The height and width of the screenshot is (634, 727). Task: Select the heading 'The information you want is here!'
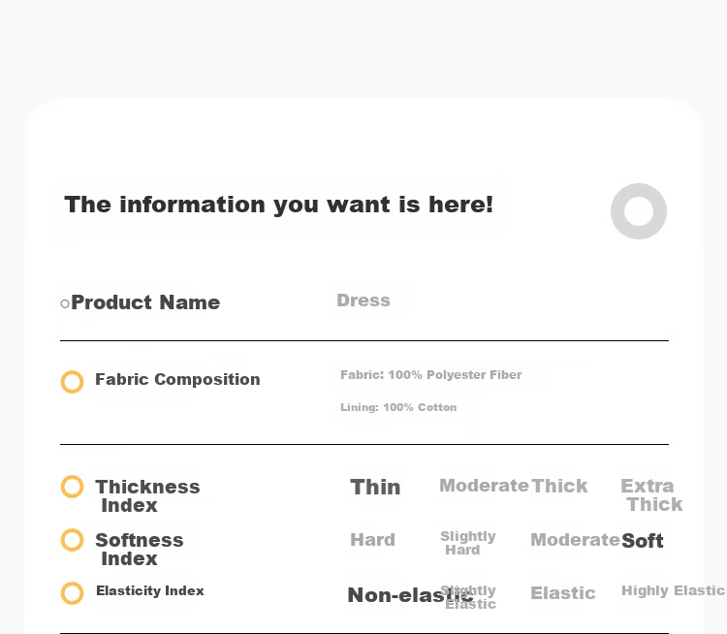[278, 205]
